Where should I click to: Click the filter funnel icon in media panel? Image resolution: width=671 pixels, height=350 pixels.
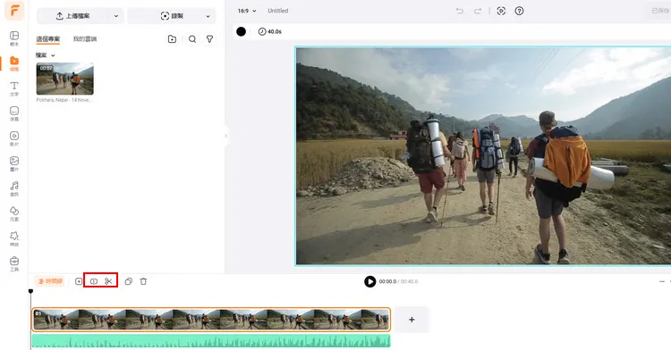(x=209, y=39)
